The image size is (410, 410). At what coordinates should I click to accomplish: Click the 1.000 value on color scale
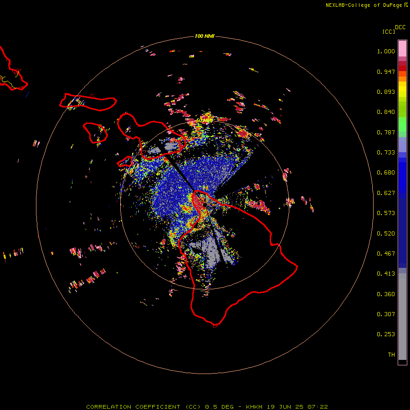[386, 51]
